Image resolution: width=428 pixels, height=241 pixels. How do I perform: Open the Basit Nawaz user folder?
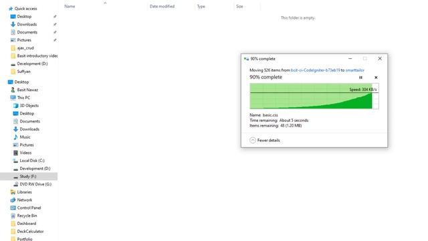[x=24, y=90]
